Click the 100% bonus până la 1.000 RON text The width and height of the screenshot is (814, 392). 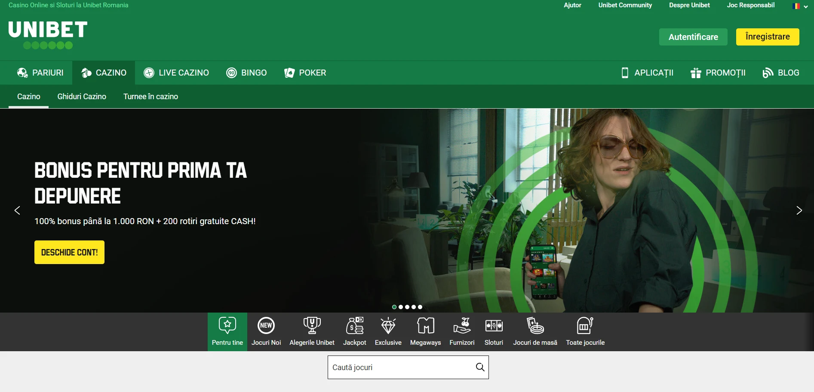(145, 221)
